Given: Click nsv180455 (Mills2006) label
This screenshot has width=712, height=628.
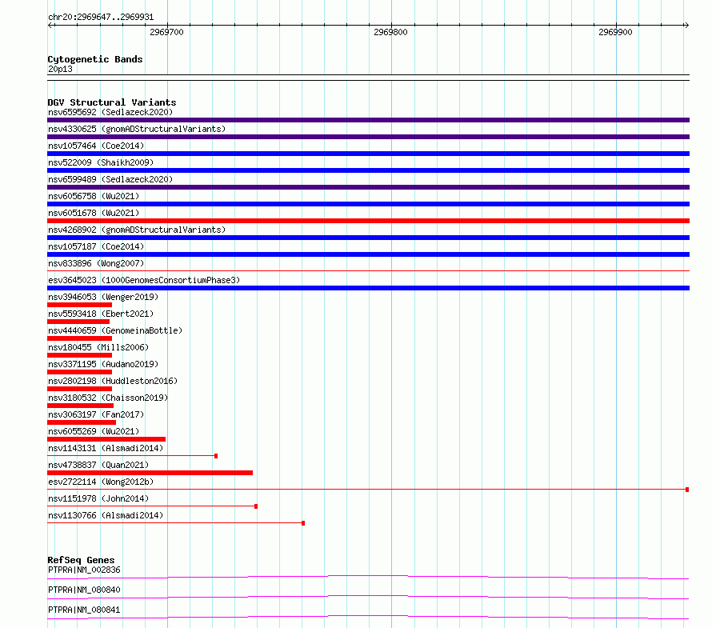Looking at the screenshot, I should pos(98,347).
